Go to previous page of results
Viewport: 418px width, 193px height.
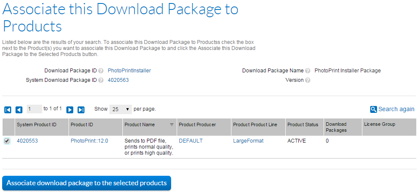tap(19, 109)
